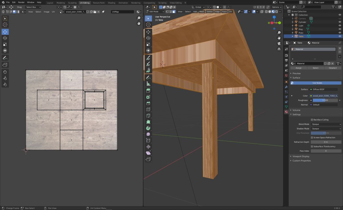Viewport: 343px width, 210px height.
Task: Select the Plate object in outliner
Action: [301, 33]
